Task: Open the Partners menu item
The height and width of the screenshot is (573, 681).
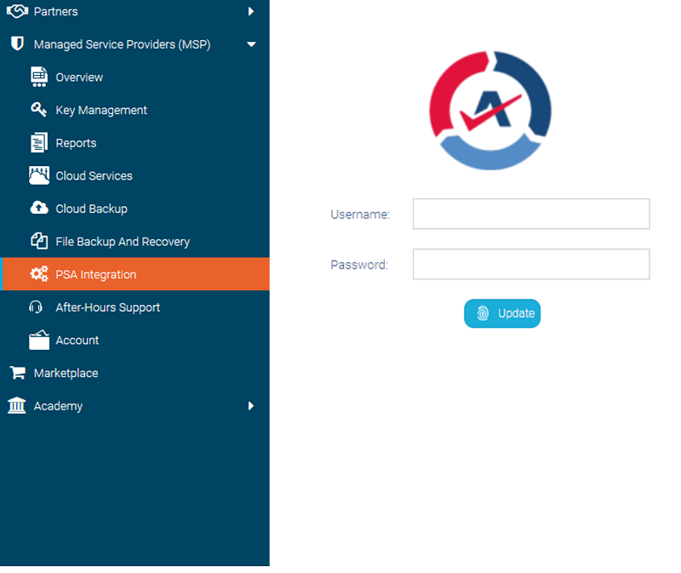Action: point(134,11)
